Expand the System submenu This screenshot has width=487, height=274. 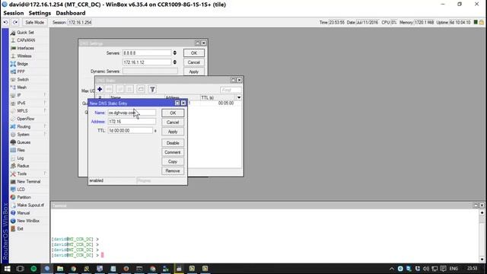(23, 135)
